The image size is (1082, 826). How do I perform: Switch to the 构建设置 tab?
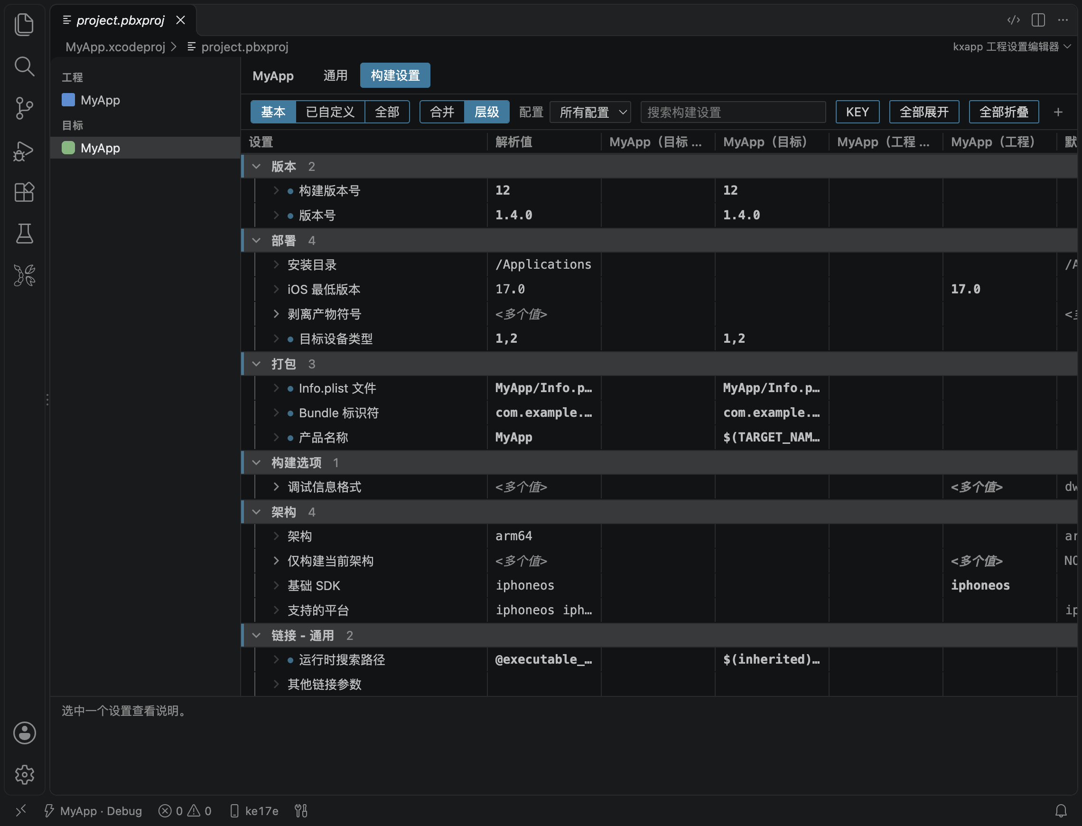point(395,75)
